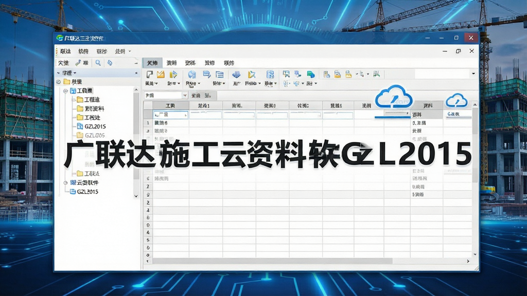
Task: Open the first menu in the menu bar
Action: [x=65, y=51]
